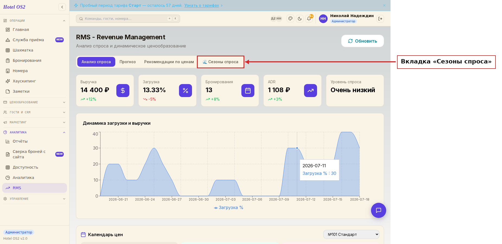Collapse the Операции sidebar group
Image resolution: width=502 pixels, height=244 pixels.
pos(34,21)
